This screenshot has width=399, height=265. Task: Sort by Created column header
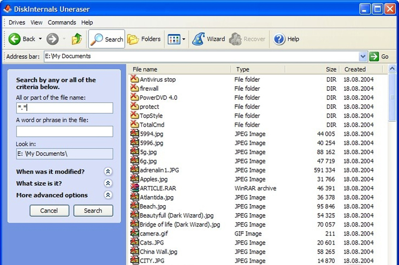pos(361,69)
